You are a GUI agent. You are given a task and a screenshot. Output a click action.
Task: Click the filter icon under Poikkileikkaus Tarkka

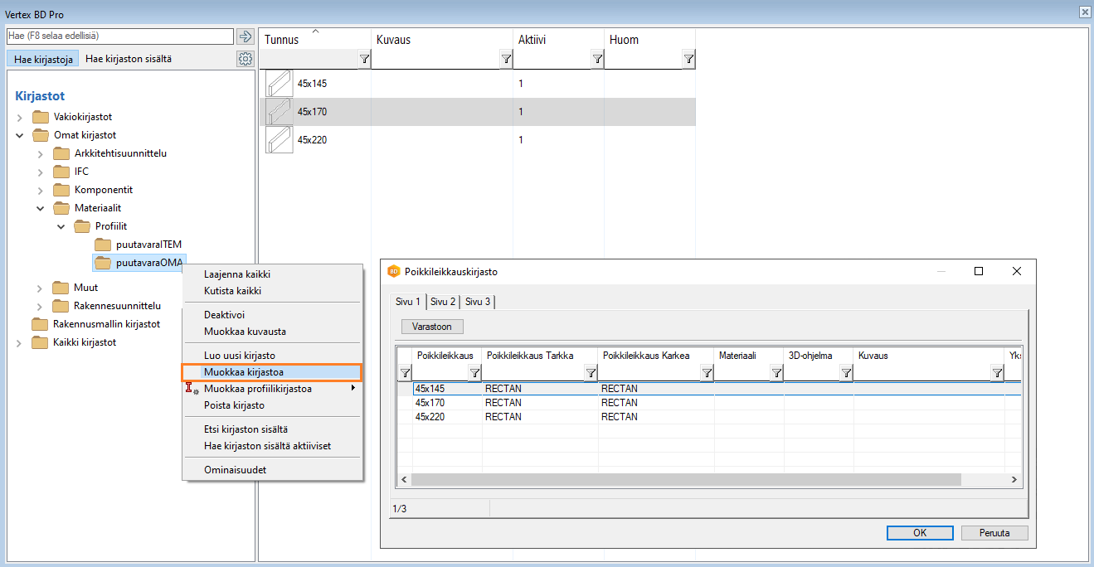pos(591,374)
